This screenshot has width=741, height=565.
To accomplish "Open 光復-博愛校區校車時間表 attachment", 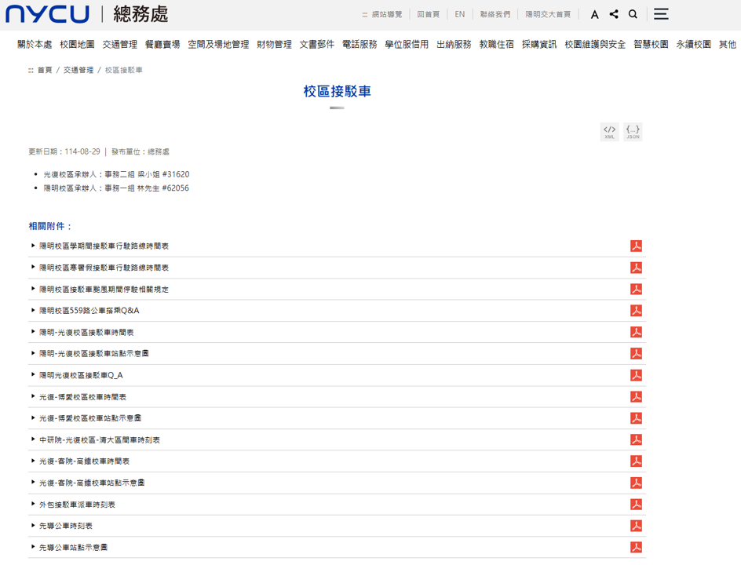I will pos(82,397).
